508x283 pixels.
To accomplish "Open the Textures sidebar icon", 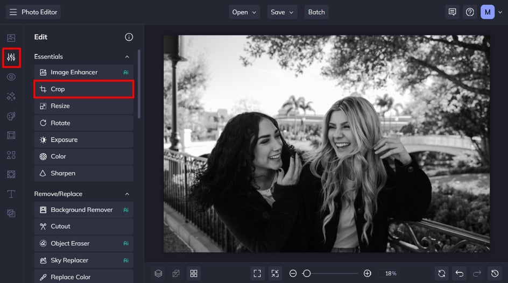I will tap(11, 214).
